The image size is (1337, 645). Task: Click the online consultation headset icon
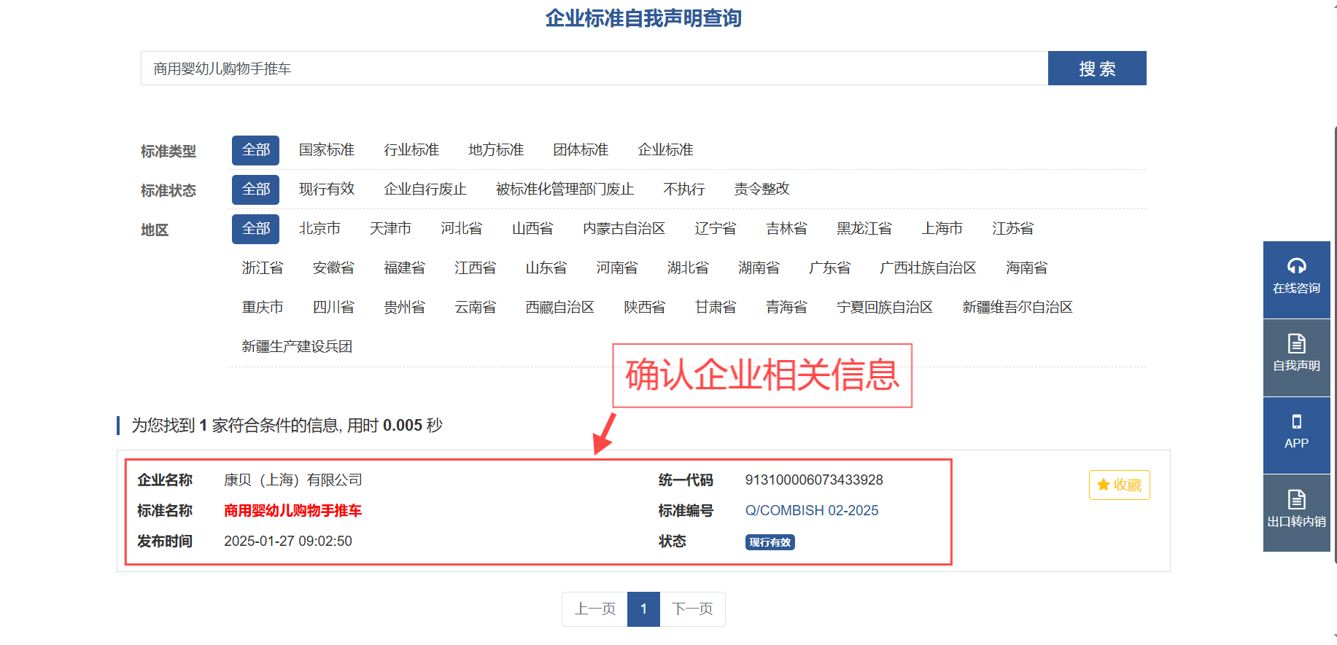tap(1296, 267)
